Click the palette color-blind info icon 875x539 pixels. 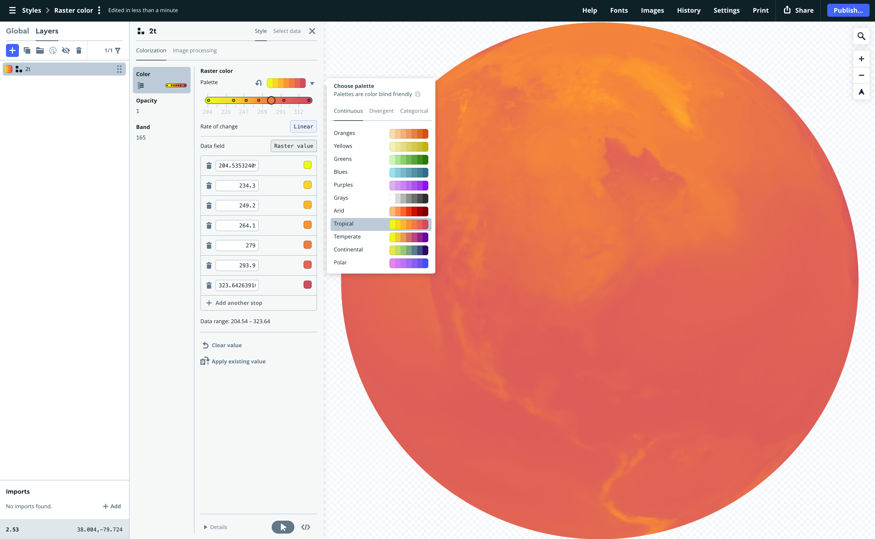click(418, 94)
